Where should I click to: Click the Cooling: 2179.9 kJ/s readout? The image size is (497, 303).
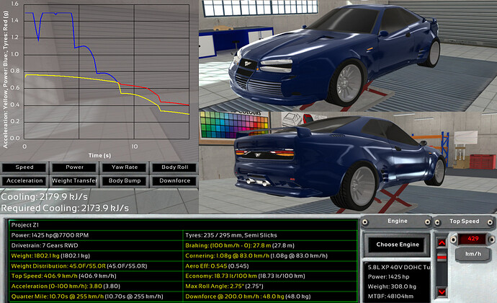coord(44,197)
